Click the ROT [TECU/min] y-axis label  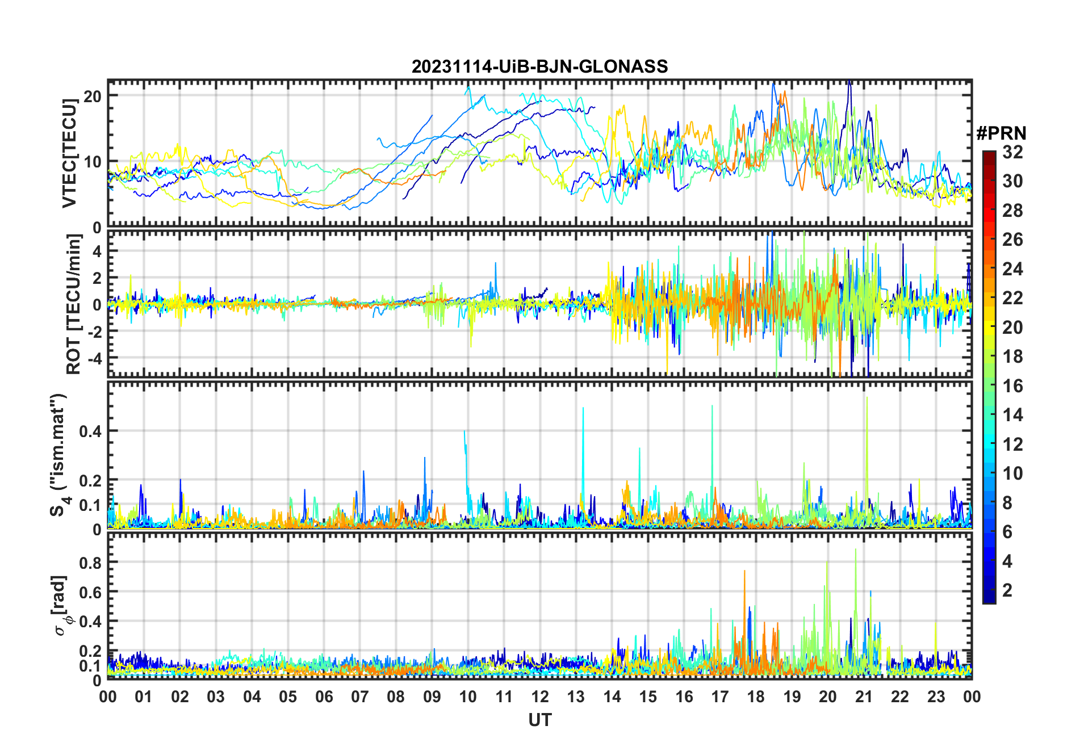[73, 304]
